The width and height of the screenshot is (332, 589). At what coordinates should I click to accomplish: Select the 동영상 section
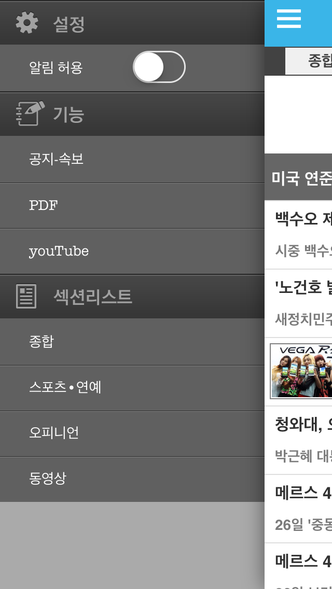click(132, 479)
